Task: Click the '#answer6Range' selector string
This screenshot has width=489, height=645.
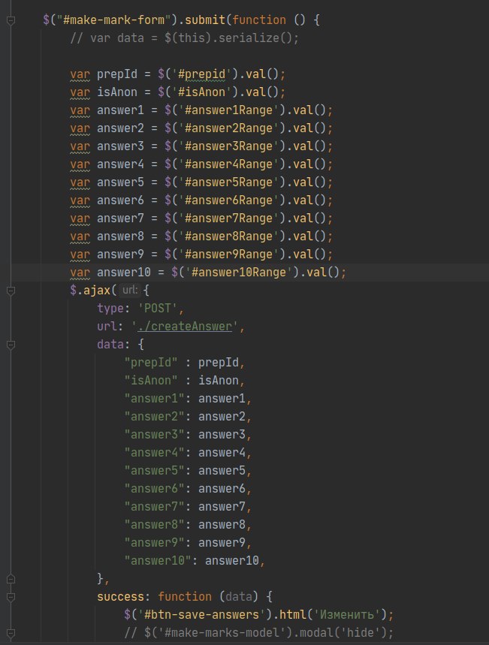Action: tap(229, 200)
